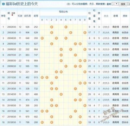Select ball 0 in row 2017030
This screenshot has width=130, height=126.
[x=42, y=111]
